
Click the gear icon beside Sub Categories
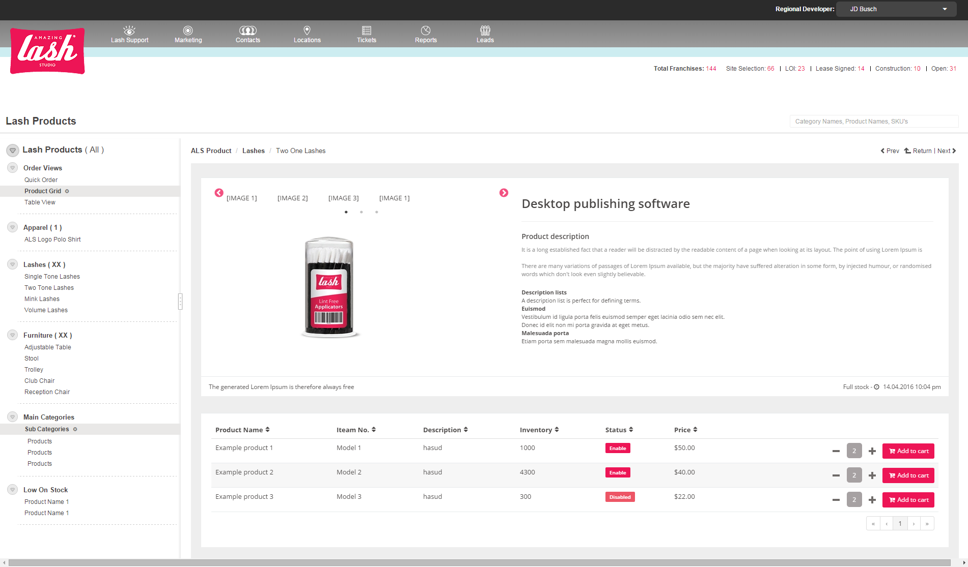(75, 429)
